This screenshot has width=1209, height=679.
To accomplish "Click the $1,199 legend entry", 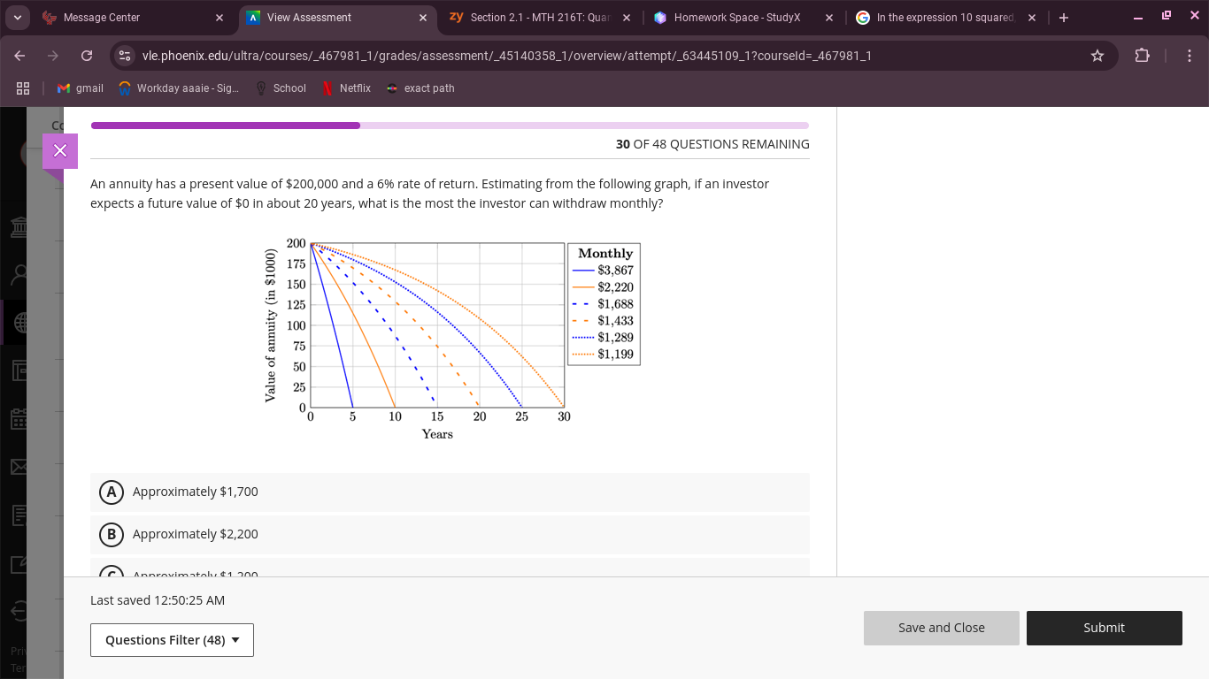I will tap(604, 355).
